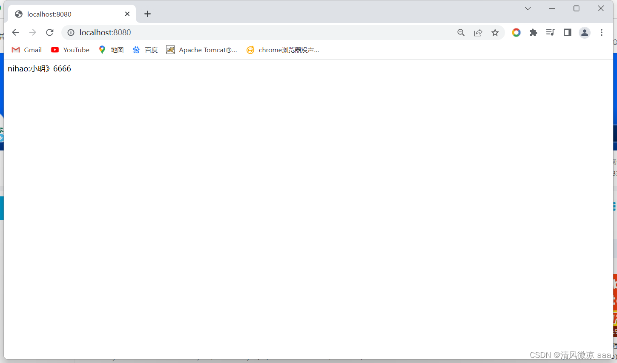Viewport: 617px width, 363px height.
Task: Reload the localhost:8080 page
Action: pyautogui.click(x=50, y=32)
